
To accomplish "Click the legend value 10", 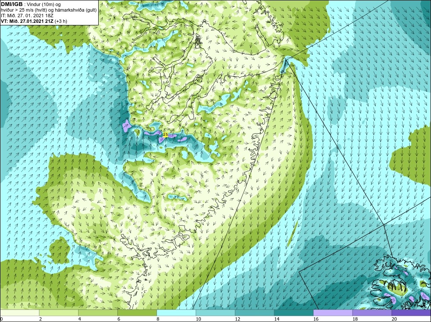I will point(198,319).
